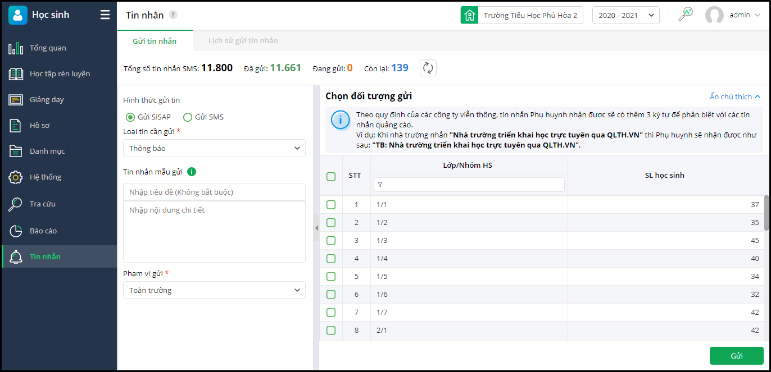Screen dimensions: 771x372
Task: Switch to Lịch sử gửi tin nhắn tab
Action: pyautogui.click(x=243, y=41)
